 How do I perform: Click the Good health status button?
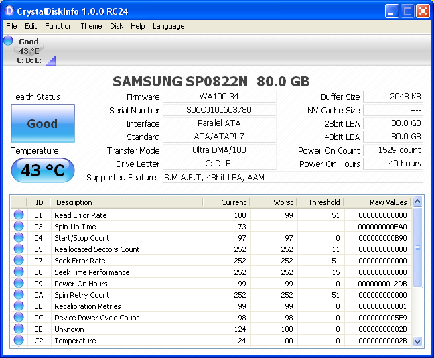pos(43,123)
